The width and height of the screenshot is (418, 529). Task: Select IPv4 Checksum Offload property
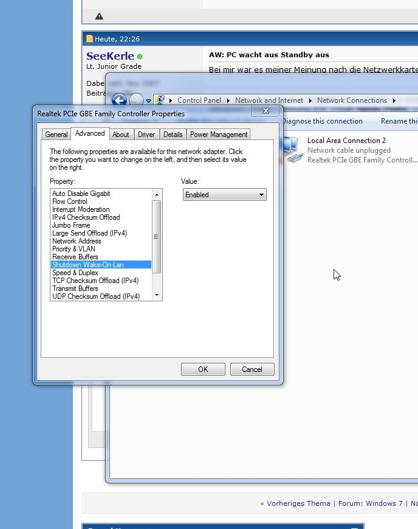(x=101, y=217)
